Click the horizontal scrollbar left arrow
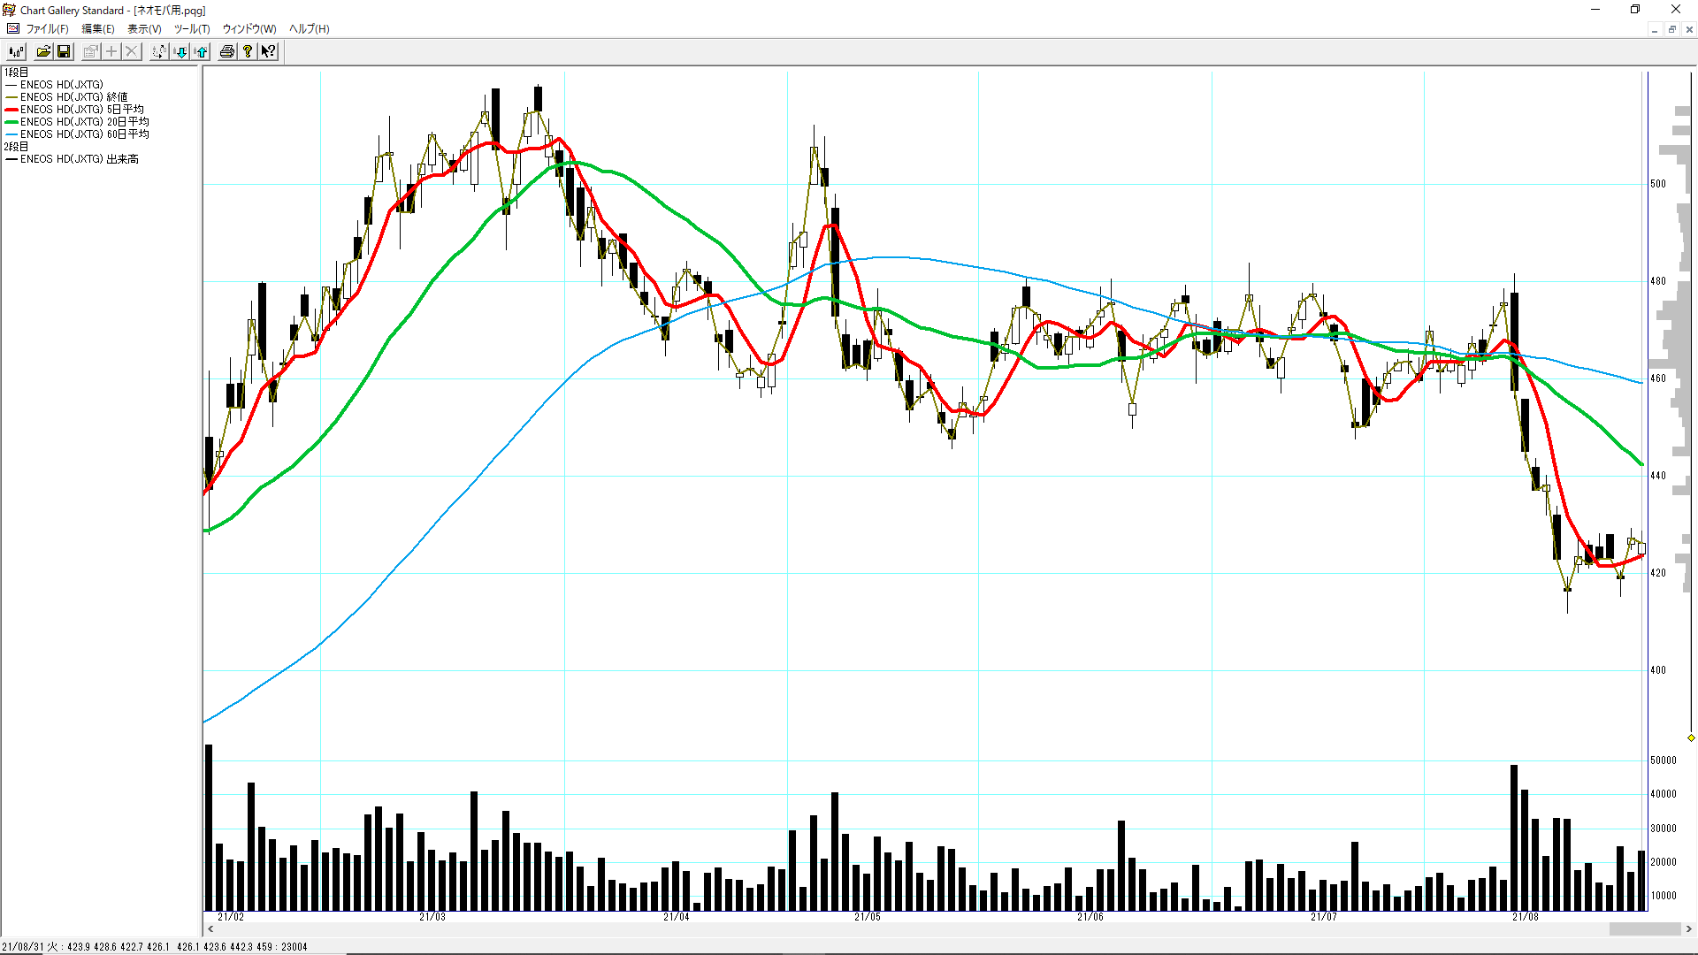 (x=210, y=929)
